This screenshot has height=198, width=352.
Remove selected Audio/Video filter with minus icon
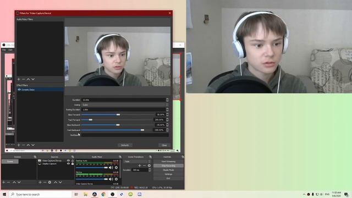pos(23,79)
